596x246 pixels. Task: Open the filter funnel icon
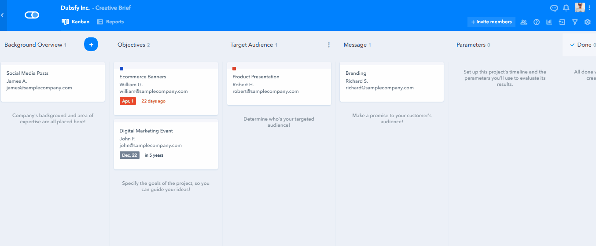point(574,22)
